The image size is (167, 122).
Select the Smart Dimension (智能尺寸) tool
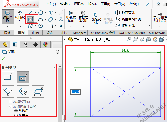click(x=20, y=17)
